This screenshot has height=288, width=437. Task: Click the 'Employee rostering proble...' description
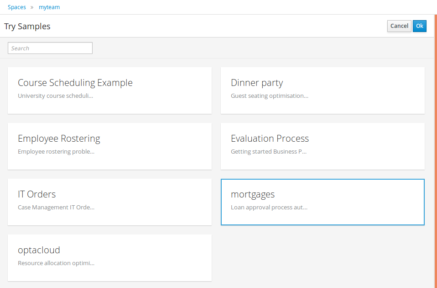56,152
